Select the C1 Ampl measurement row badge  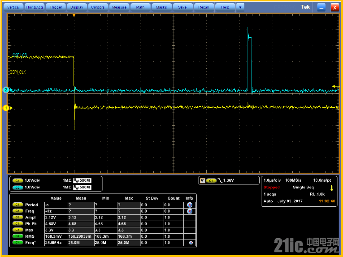point(18,218)
